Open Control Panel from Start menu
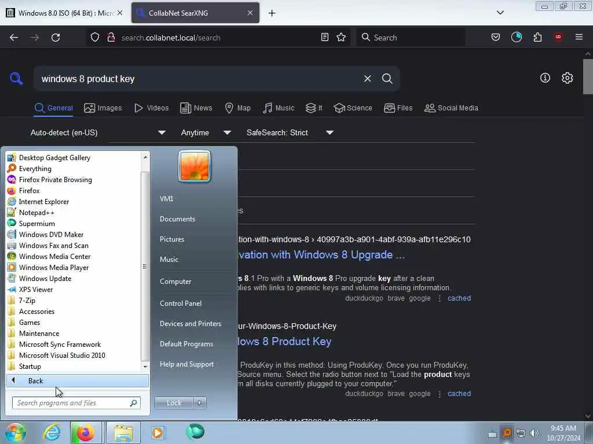Viewport: 593px width, 444px height. click(x=181, y=303)
